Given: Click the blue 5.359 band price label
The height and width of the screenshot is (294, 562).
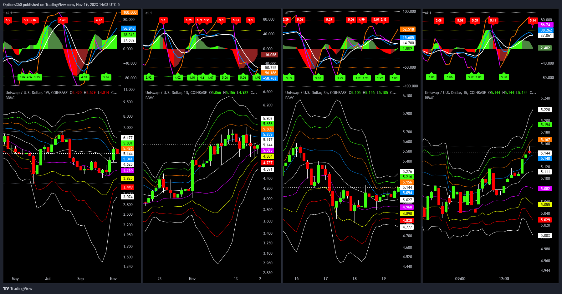Looking at the screenshot, I should (x=268, y=135).
